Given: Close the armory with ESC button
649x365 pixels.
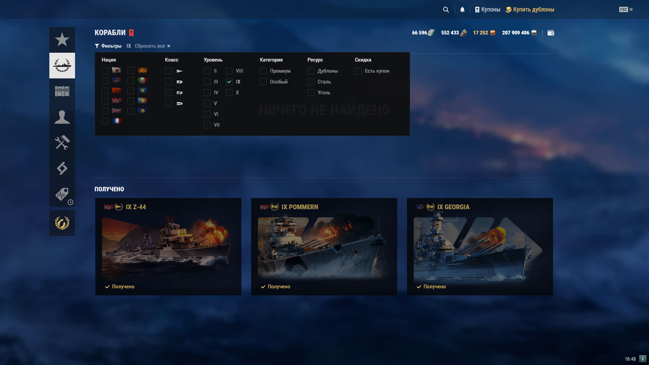Looking at the screenshot, I should pyautogui.click(x=626, y=9).
